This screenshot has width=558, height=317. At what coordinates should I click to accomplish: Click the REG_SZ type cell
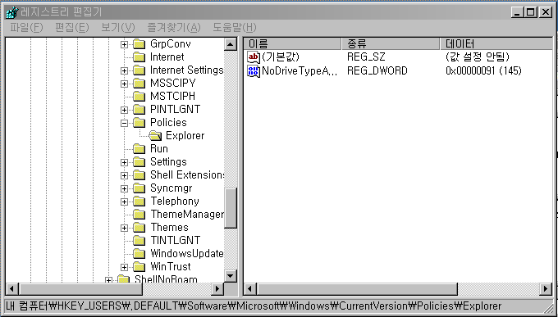click(366, 57)
